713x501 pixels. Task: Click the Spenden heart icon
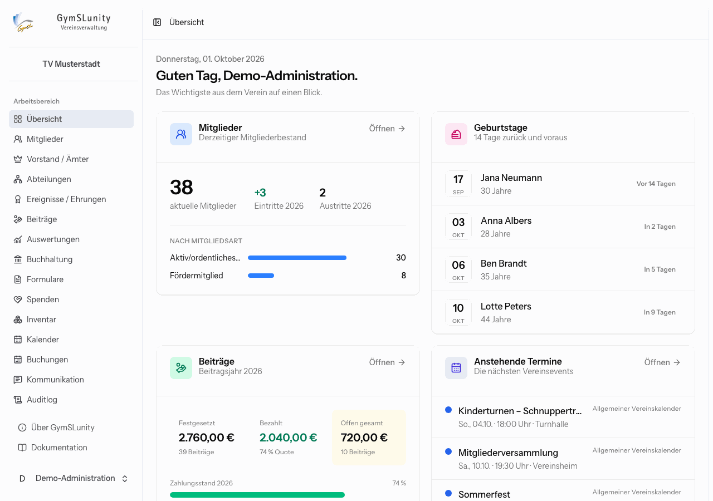tap(18, 299)
